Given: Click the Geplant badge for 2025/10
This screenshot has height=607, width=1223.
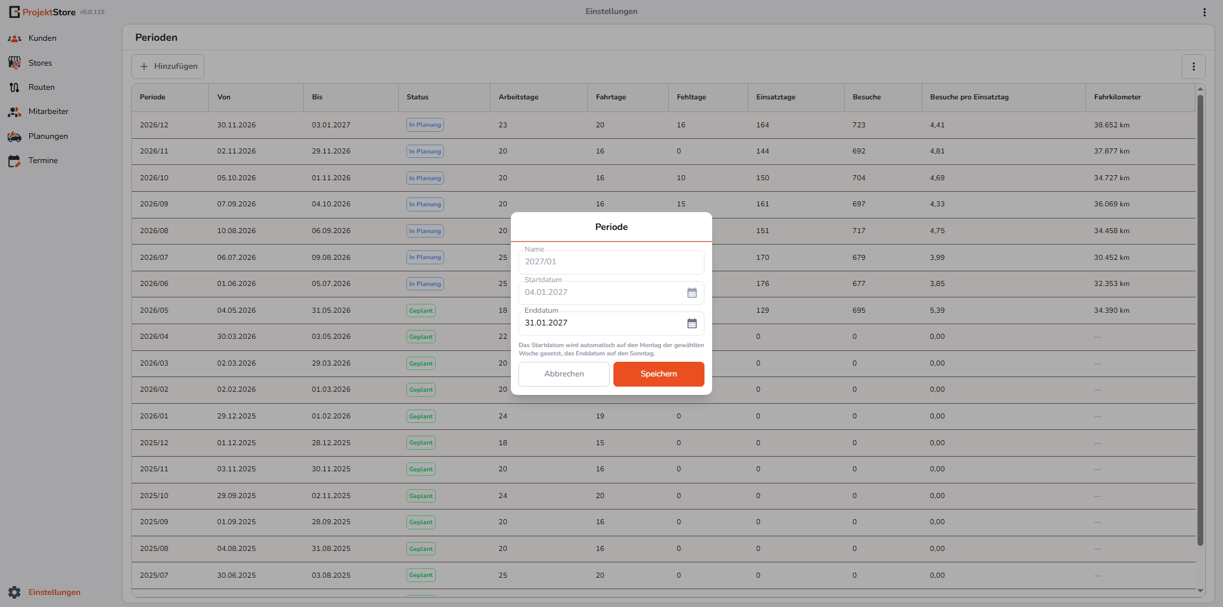Looking at the screenshot, I should [421, 496].
